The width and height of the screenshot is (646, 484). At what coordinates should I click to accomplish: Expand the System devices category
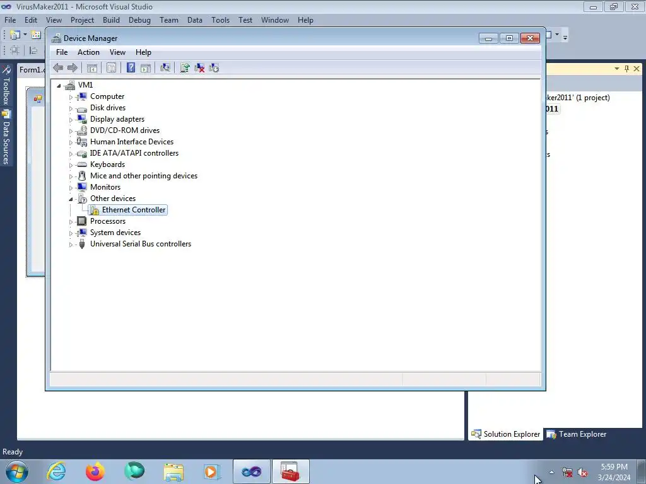point(71,233)
